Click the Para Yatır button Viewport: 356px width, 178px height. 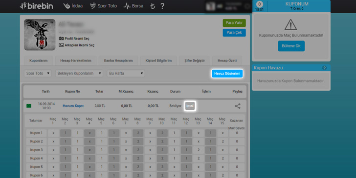pyautogui.click(x=234, y=23)
